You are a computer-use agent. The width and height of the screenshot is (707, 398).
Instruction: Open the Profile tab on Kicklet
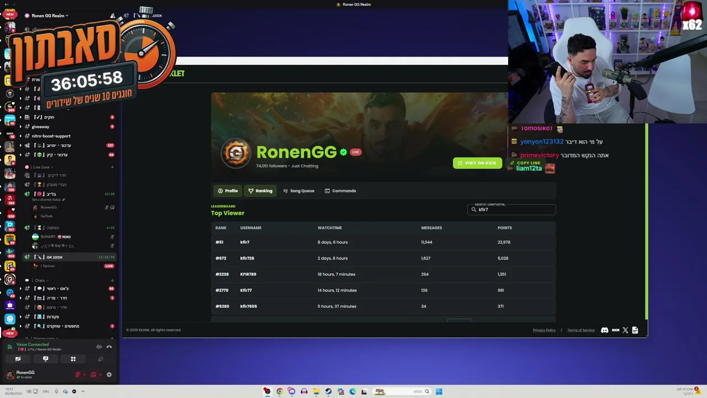228,191
